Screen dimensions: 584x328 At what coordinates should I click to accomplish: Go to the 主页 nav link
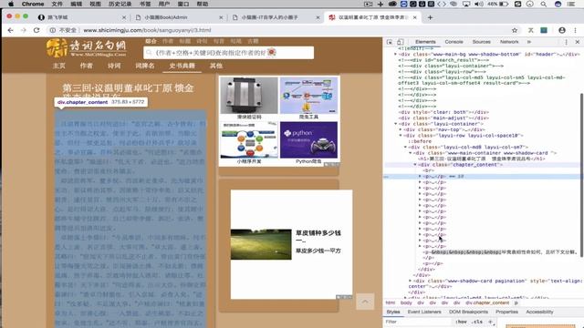point(58,66)
